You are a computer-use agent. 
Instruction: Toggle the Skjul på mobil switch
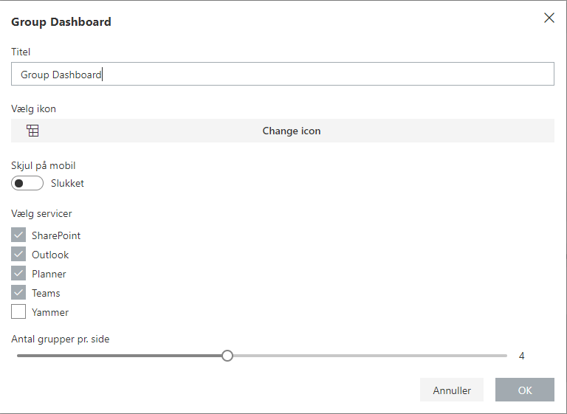click(x=27, y=183)
